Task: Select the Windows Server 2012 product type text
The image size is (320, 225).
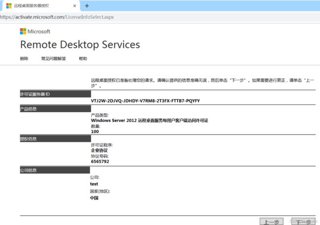Action: coord(150,121)
